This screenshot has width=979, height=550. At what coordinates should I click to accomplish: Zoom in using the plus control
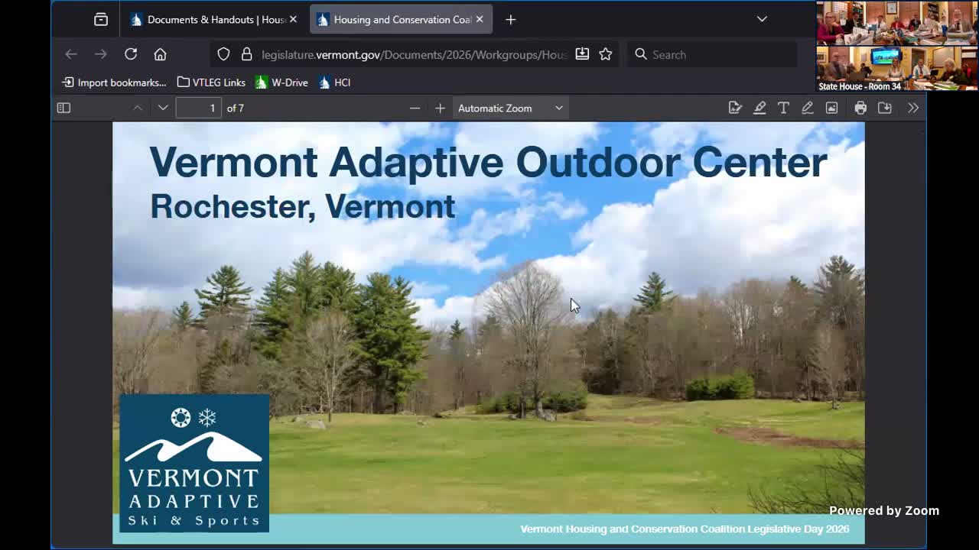pos(440,107)
